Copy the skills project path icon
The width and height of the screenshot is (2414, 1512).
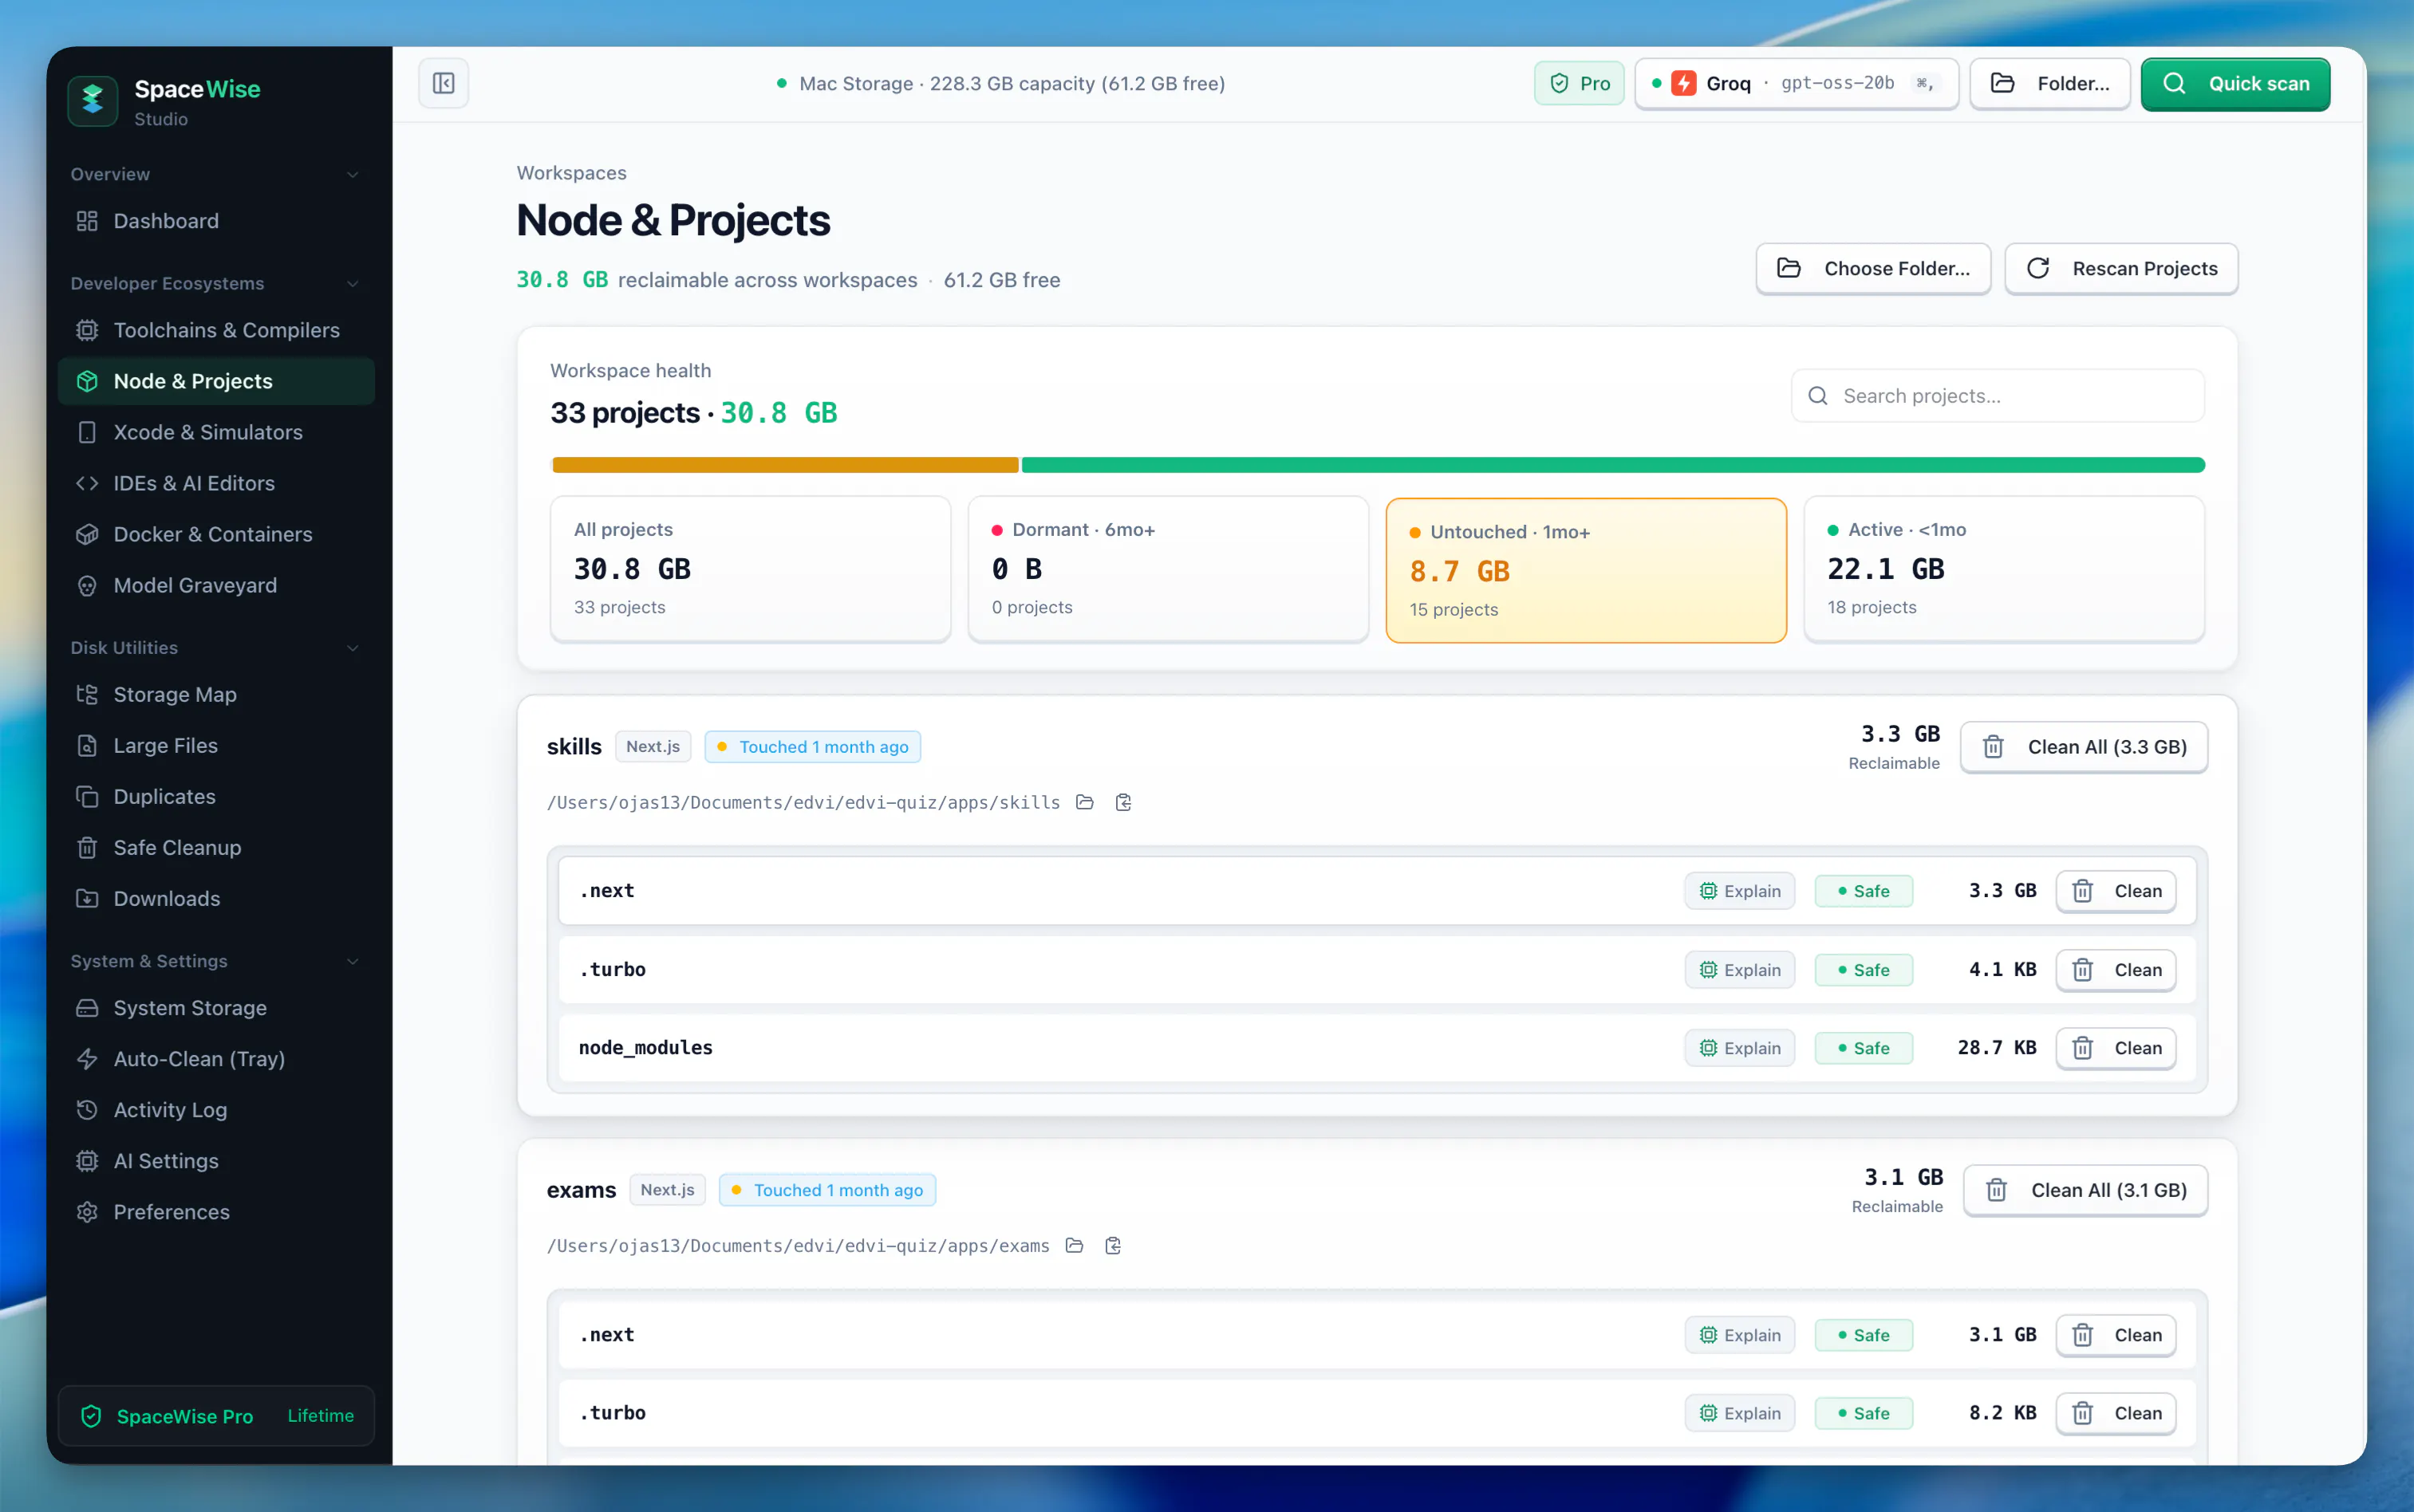[x=1123, y=802]
